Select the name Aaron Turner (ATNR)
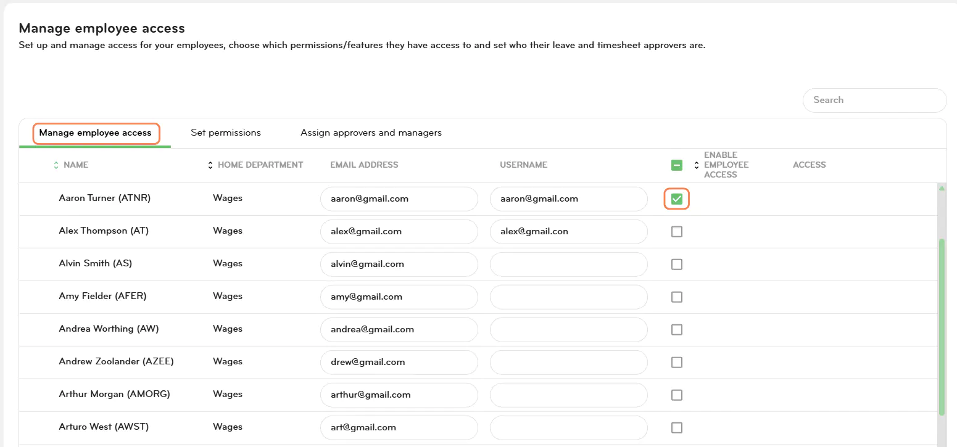The image size is (957, 447). [105, 199]
